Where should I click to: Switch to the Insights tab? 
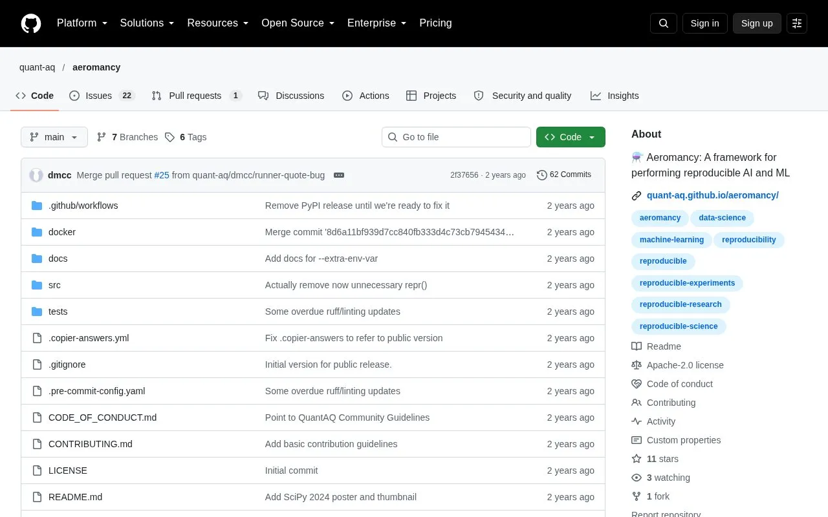click(615, 96)
